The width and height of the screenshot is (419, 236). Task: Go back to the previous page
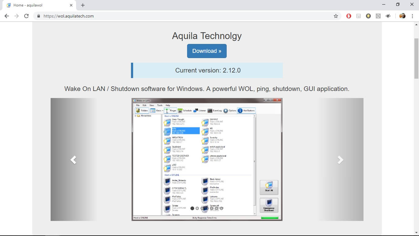coord(7,16)
